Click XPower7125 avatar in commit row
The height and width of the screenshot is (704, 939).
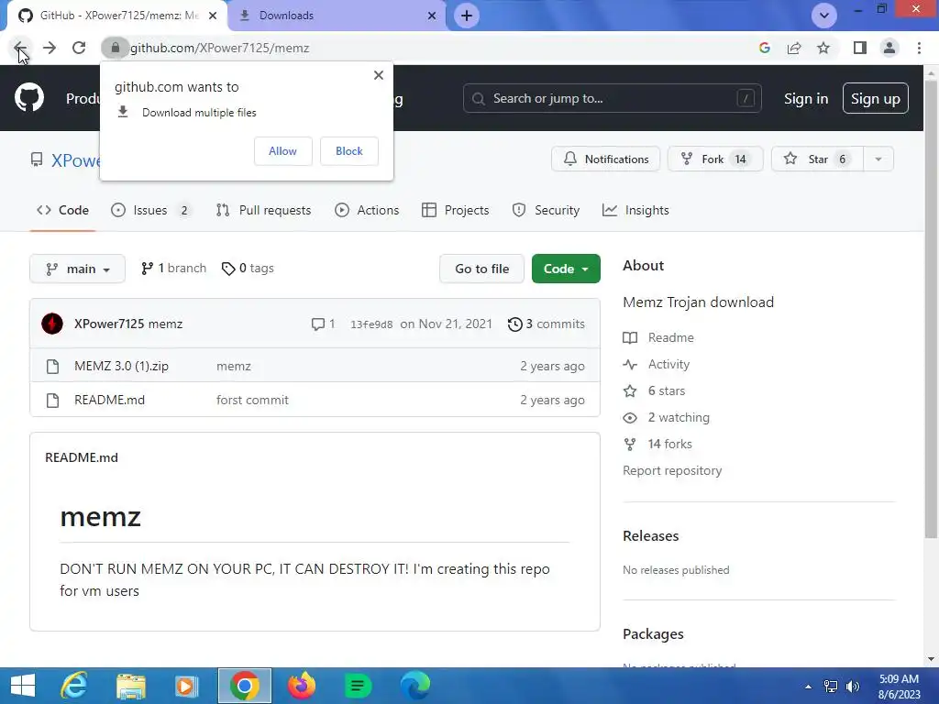click(52, 324)
